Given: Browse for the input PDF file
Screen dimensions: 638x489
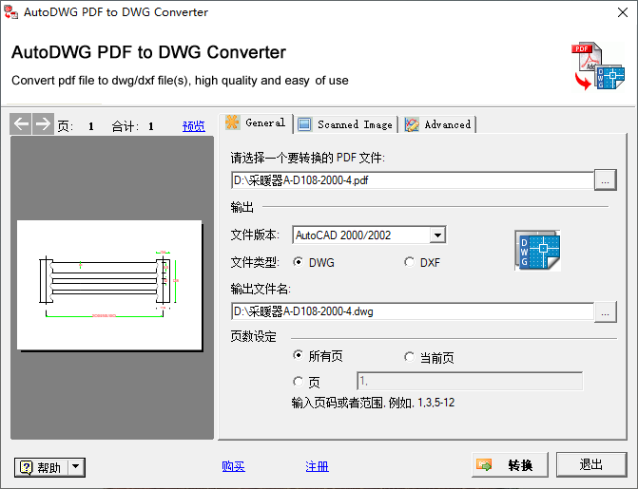Looking at the screenshot, I should point(606,180).
